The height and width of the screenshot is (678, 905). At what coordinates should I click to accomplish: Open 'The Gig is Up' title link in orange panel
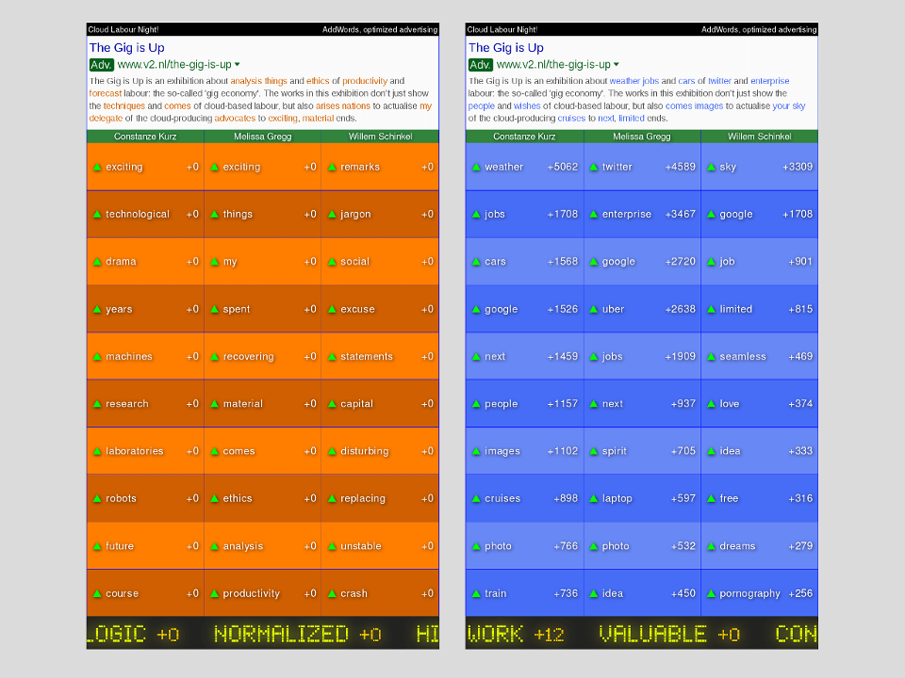tap(127, 47)
